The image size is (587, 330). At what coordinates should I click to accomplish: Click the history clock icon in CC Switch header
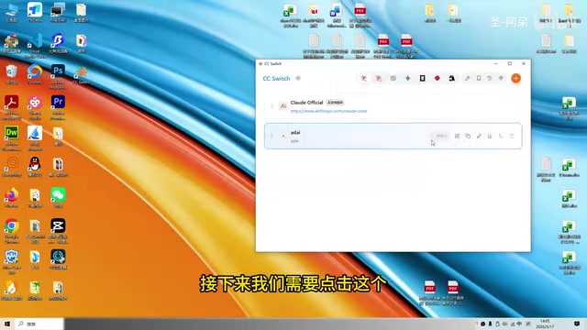[x=490, y=78]
